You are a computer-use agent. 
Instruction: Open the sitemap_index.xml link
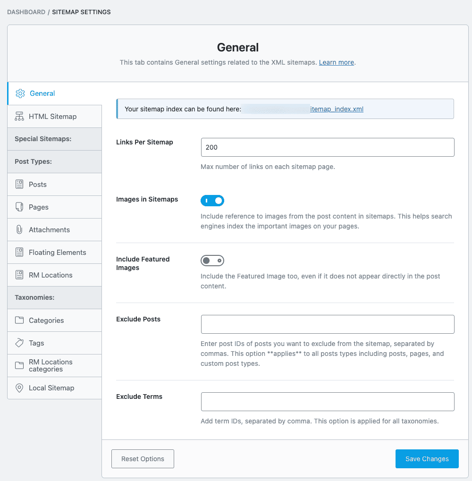(337, 109)
